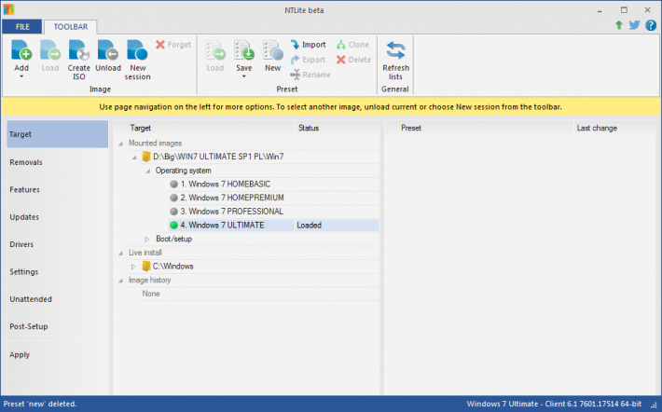Clone the preset
This screenshot has height=412, width=662.
353,45
